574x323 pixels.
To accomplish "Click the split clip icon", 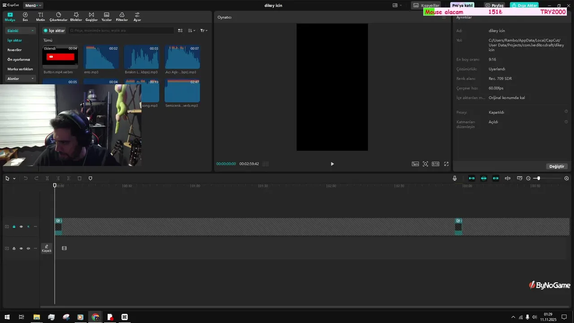I will pyautogui.click(x=47, y=179).
